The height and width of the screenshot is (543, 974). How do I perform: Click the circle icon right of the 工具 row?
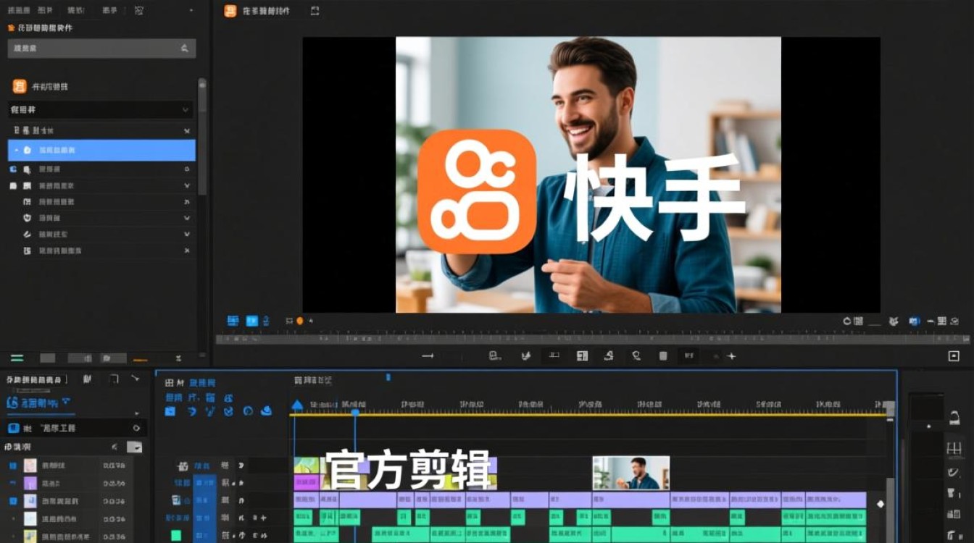(x=136, y=429)
